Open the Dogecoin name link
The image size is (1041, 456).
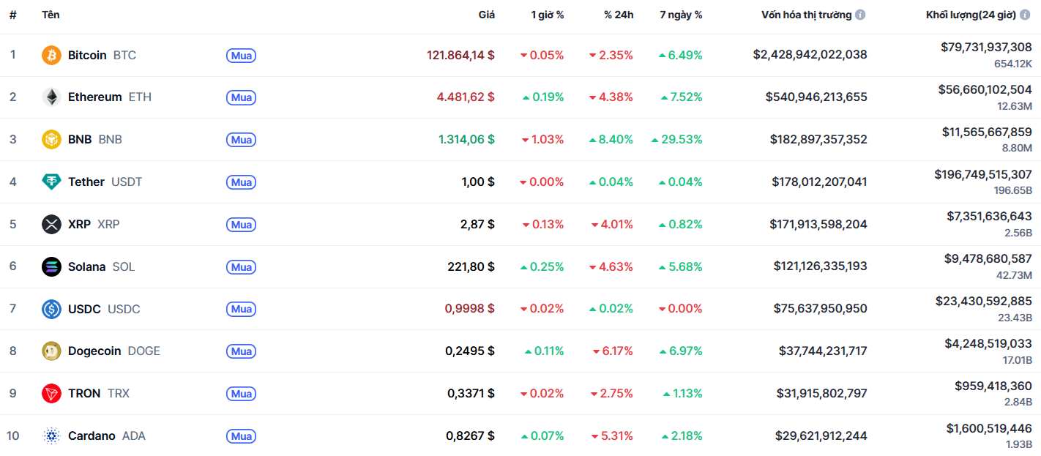click(x=94, y=351)
